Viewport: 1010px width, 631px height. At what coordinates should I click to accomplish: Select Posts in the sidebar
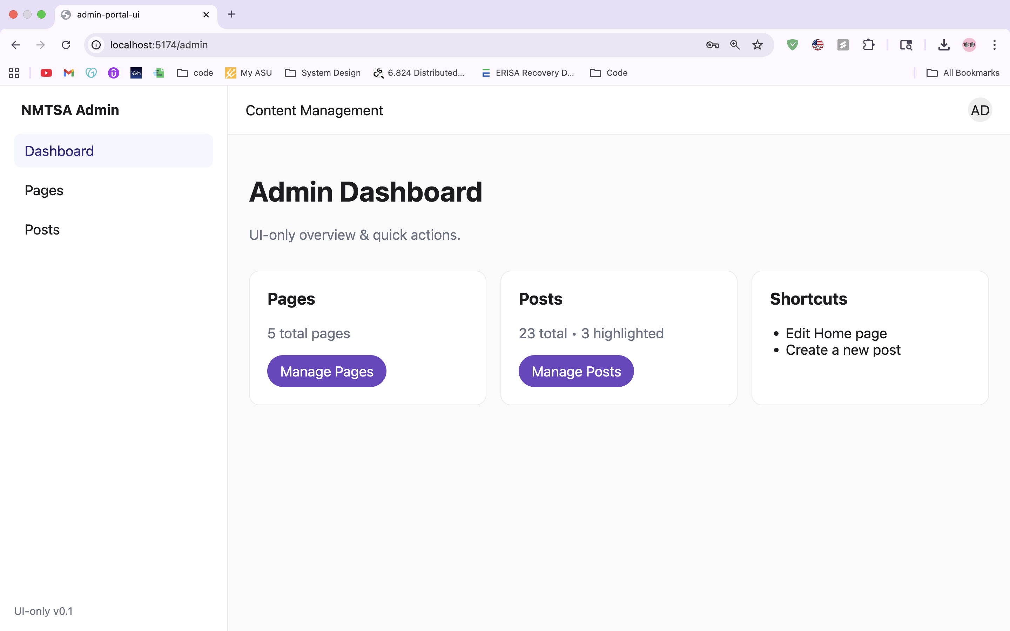pos(42,230)
